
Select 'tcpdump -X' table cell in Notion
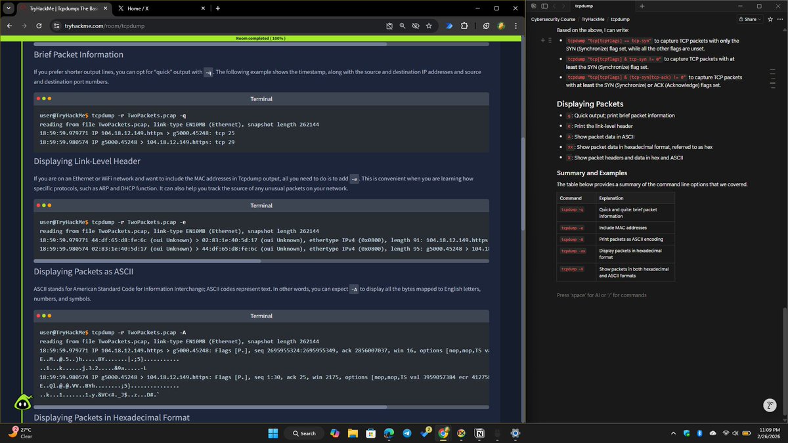(576, 272)
